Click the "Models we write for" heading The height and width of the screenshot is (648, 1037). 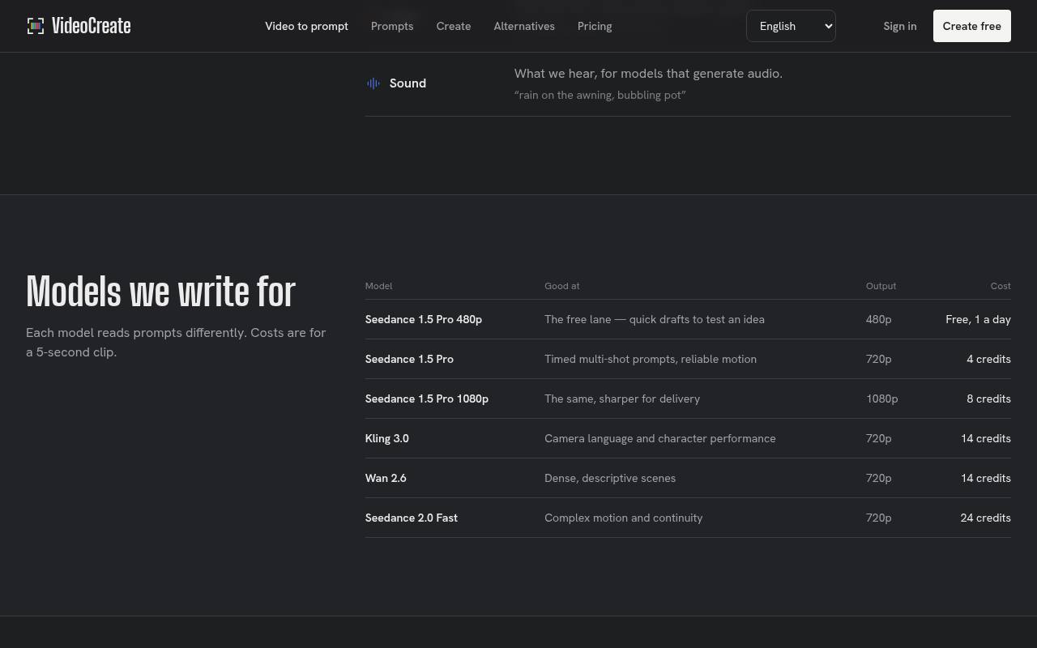[161, 291]
